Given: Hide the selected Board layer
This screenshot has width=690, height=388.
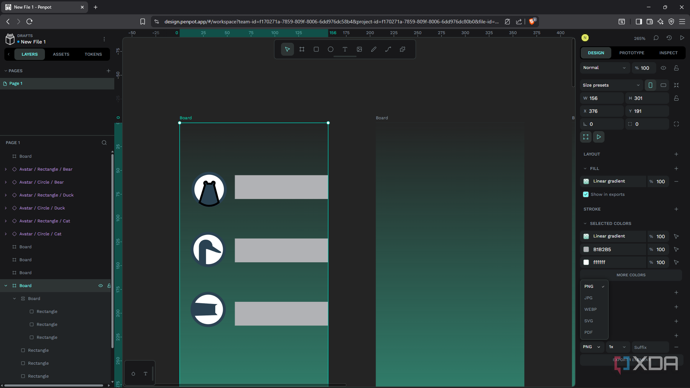Looking at the screenshot, I should [x=101, y=286].
